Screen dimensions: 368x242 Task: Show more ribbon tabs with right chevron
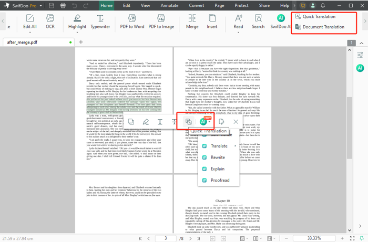point(294,5)
